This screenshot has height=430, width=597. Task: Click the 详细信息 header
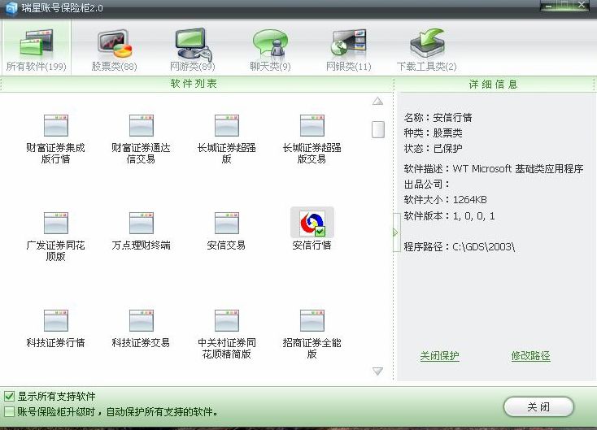click(x=493, y=84)
